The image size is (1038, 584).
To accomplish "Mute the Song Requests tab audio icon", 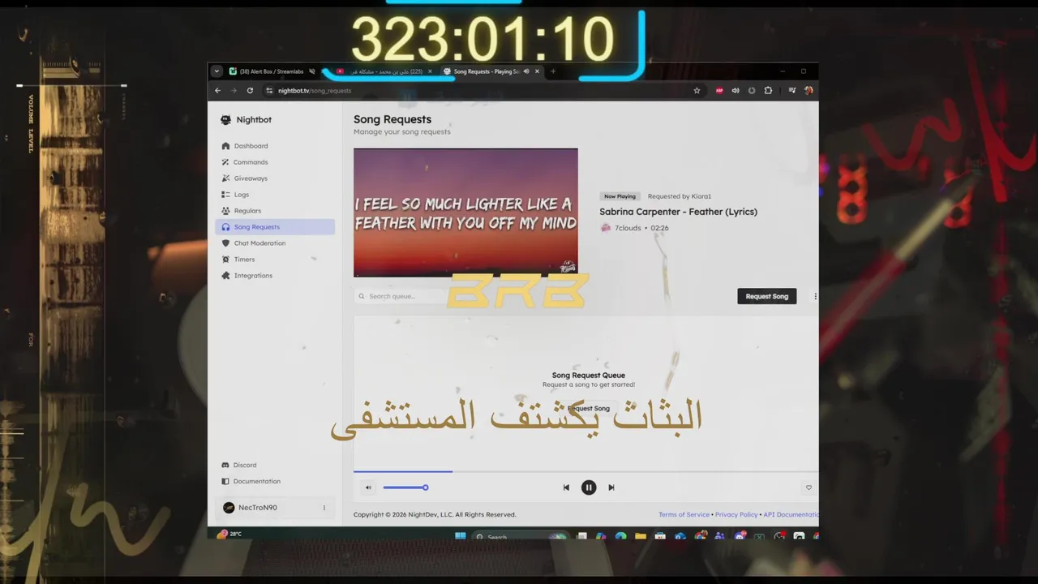I will [526, 71].
